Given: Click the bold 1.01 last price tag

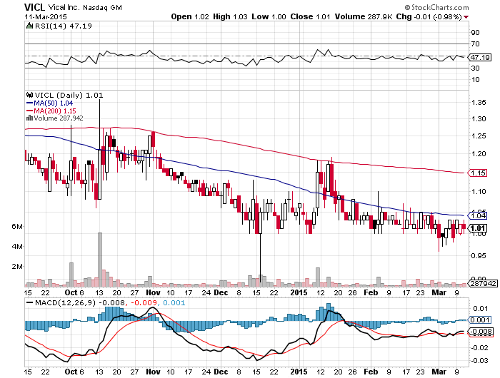Looking at the screenshot, I should click(x=477, y=228).
